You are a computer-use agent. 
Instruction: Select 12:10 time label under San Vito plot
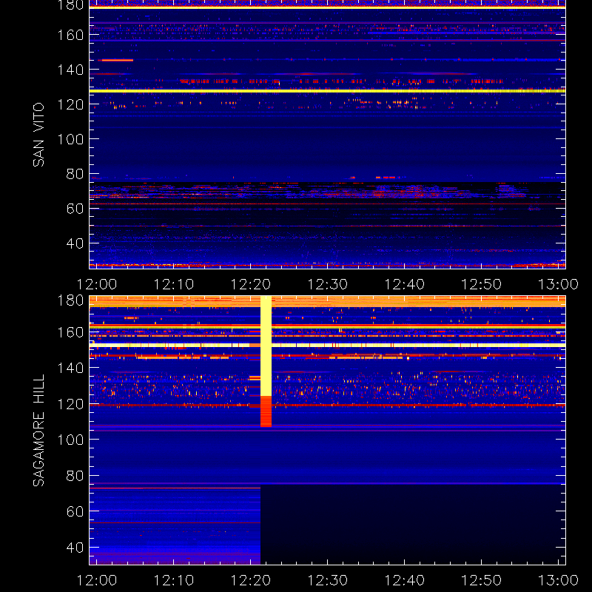click(x=174, y=284)
